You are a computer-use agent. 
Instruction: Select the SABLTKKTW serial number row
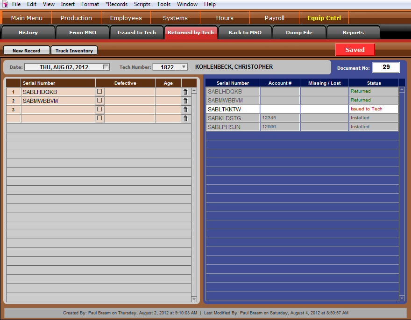click(x=233, y=109)
